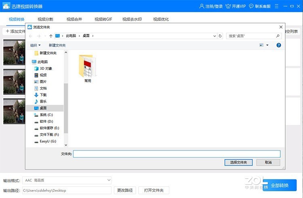Open 注册/登录 user account icon
Image resolution: width=303 pixels, height=198 pixels.
pyautogui.click(x=202, y=6)
